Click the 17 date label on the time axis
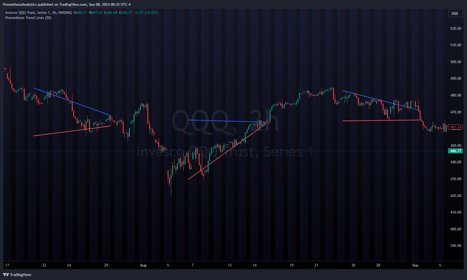The width and height of the screenshot is (467, 280). tap(7, 265)
